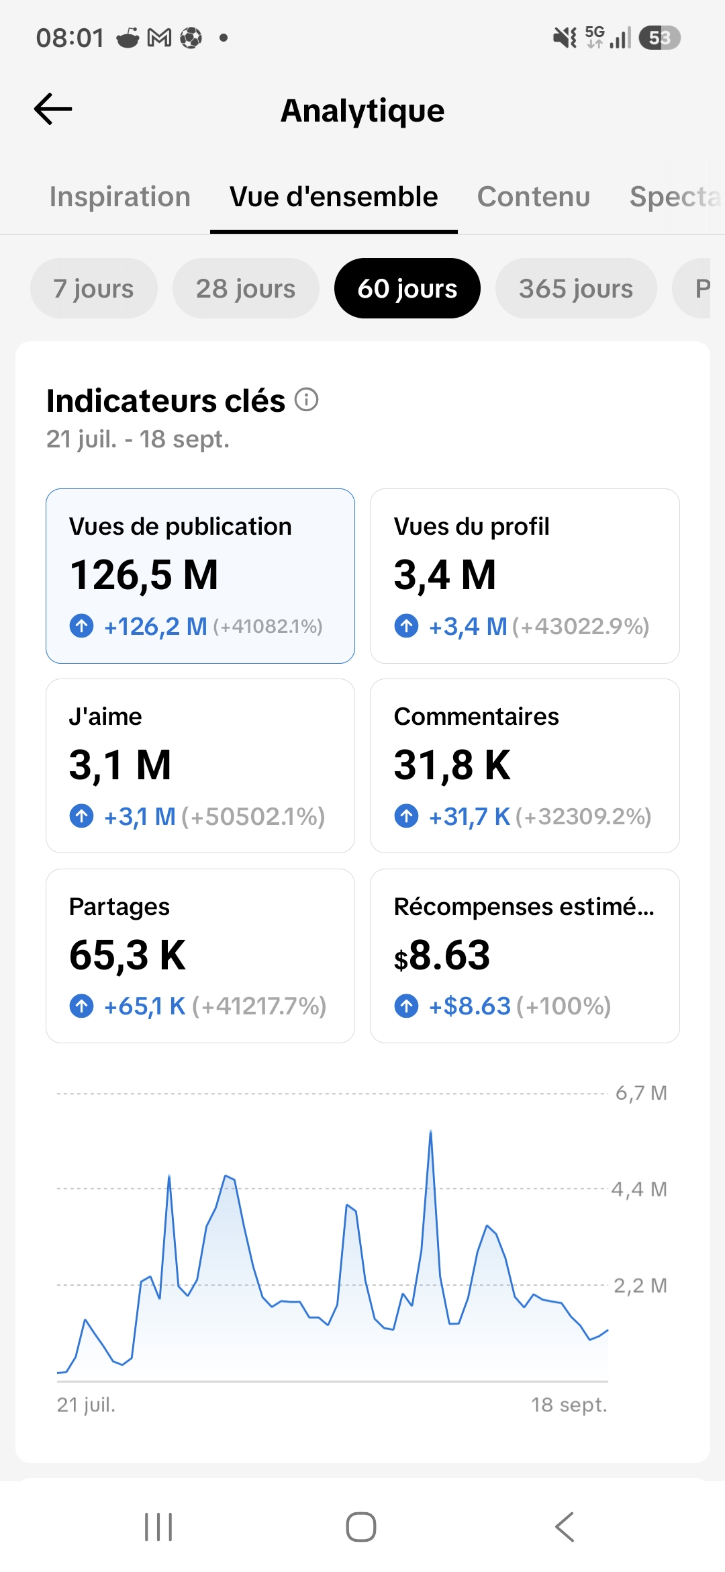
Task: Switch to the Contenu tab
Action: [x=534, y=197]
